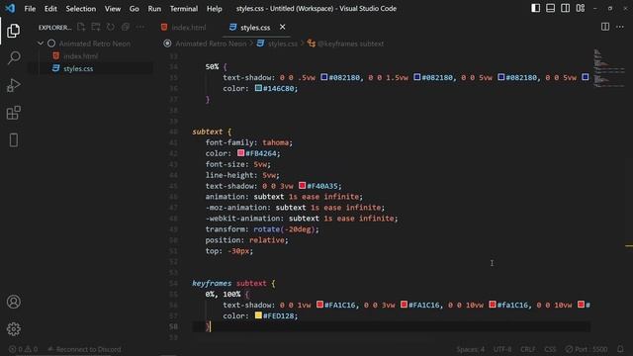Collapse all folders in Explorer

(126, 27)
